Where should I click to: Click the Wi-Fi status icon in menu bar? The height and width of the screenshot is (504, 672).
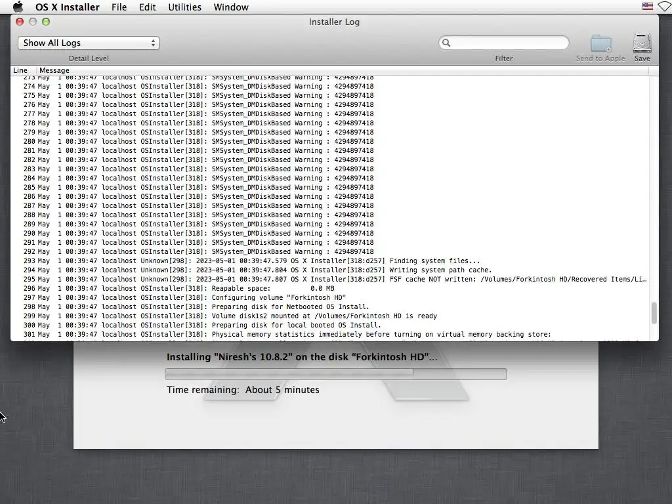coord(665,7)
